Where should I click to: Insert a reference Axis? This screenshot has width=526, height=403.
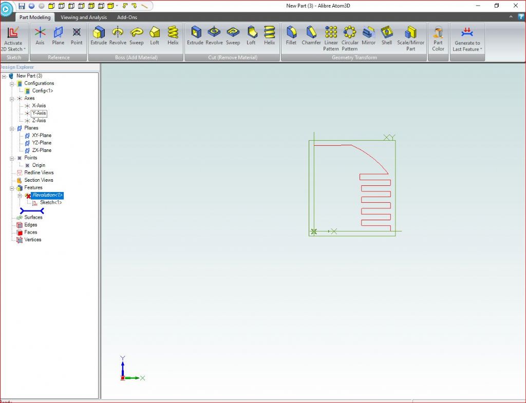point(40,35)
